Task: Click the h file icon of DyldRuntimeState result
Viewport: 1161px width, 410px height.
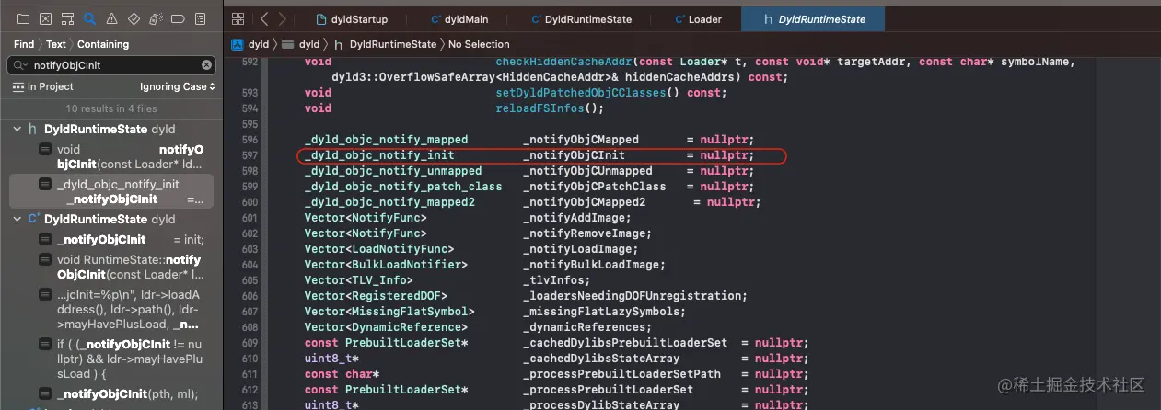Action: click(x=33, y=130)
